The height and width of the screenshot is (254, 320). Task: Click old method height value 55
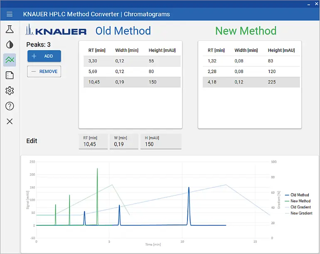[151, 61]
